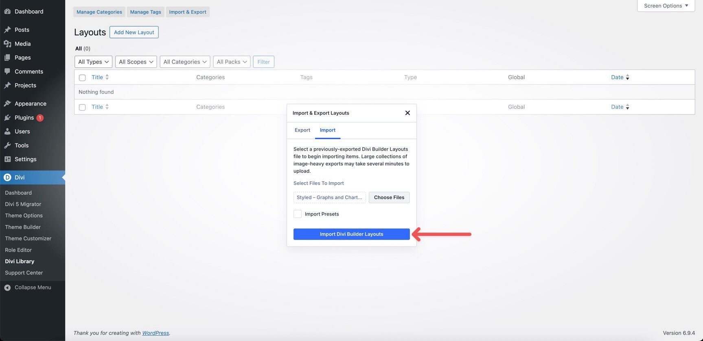Click the 'Select Files To Import' label
703x341 pixels.
(319, 183)
